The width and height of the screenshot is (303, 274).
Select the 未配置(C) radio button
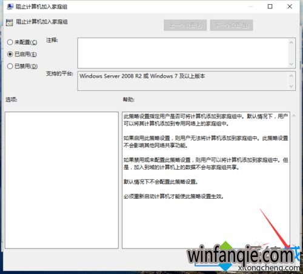[10, 42]
